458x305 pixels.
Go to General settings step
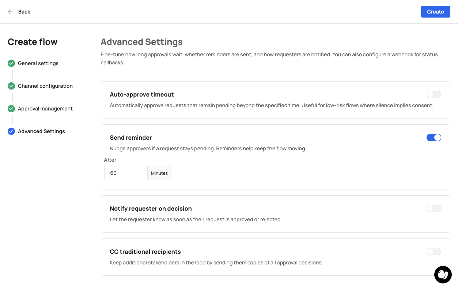tap(38, 63)
